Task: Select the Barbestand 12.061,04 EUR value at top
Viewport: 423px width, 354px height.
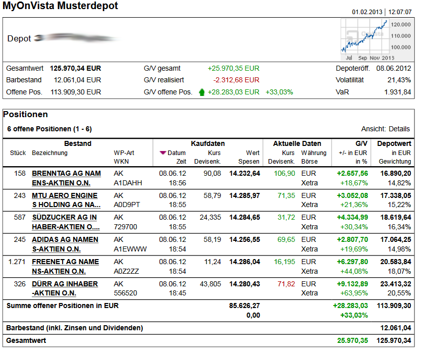Action: click(x=77, y=80)
